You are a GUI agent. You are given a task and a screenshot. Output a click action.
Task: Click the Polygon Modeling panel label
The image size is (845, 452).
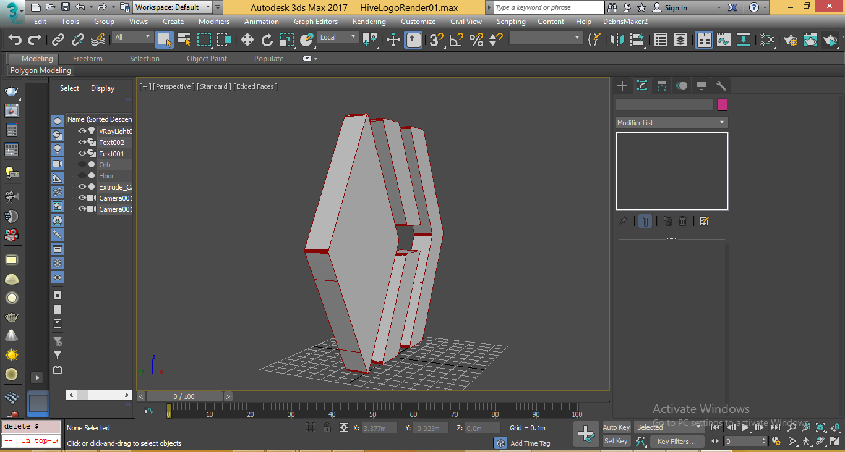pyautogui.click(x=41, y=70)
